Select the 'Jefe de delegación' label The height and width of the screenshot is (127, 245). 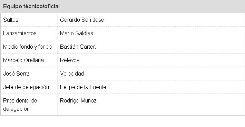point(26,87)
